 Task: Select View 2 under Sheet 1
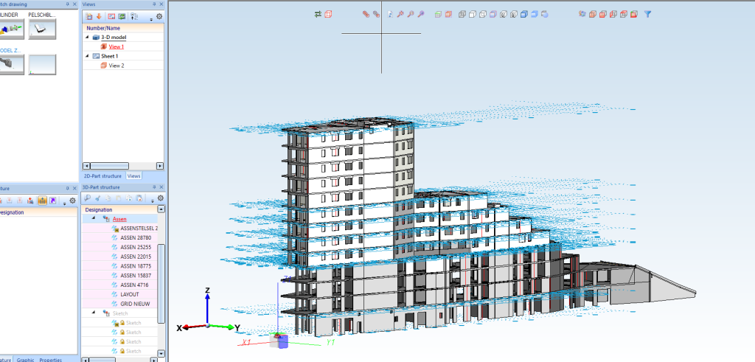[116, 66]
